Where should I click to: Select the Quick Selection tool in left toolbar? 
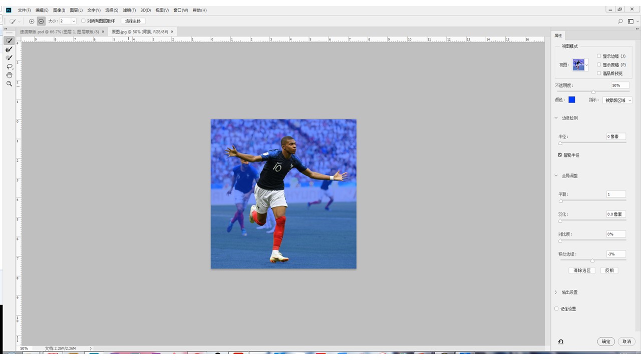pos(9,40)
